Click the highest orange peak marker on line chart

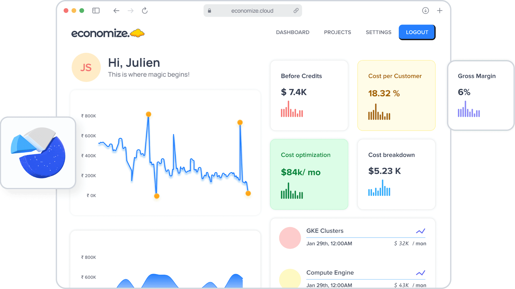(x=148, y=114)
